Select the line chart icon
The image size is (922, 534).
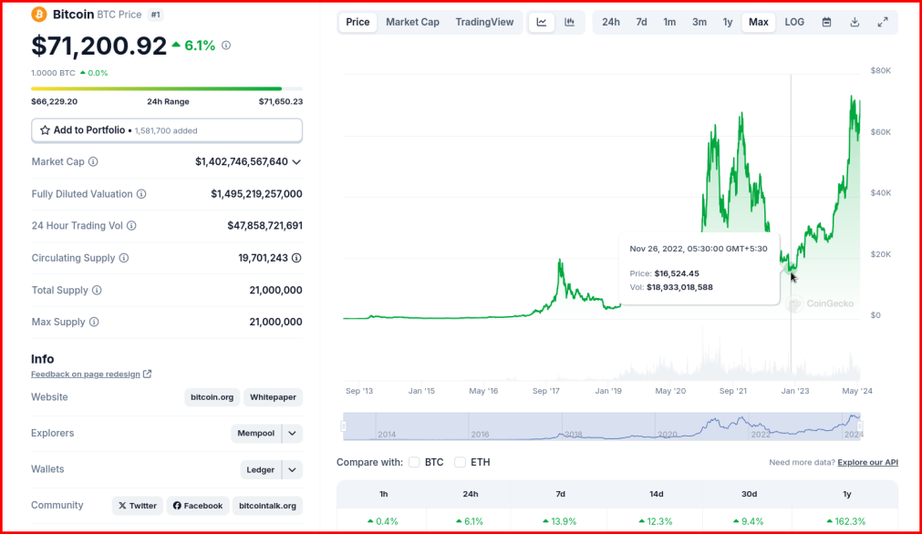click(542, 22)
